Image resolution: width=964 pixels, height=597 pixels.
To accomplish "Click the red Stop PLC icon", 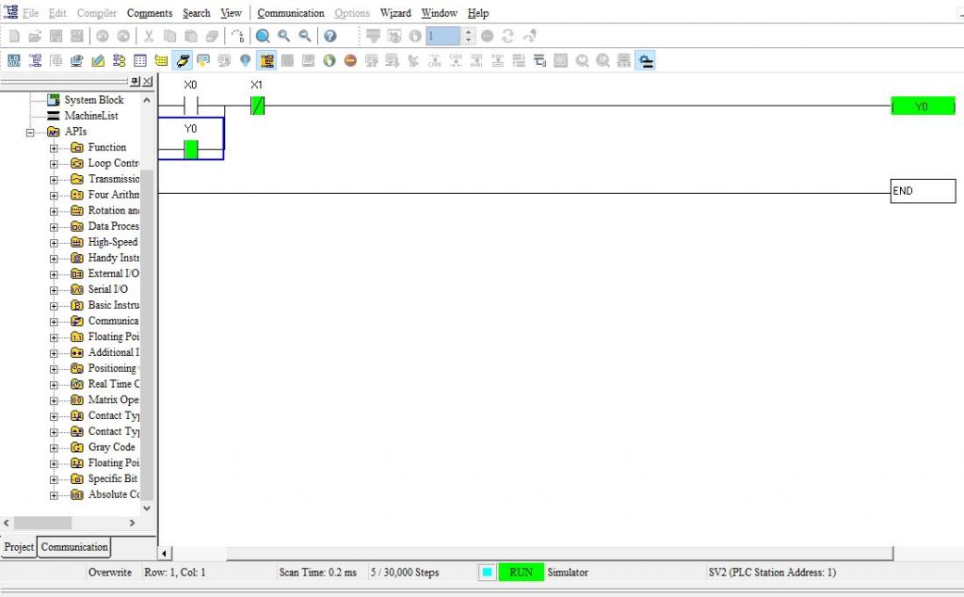I will [351, 59].
